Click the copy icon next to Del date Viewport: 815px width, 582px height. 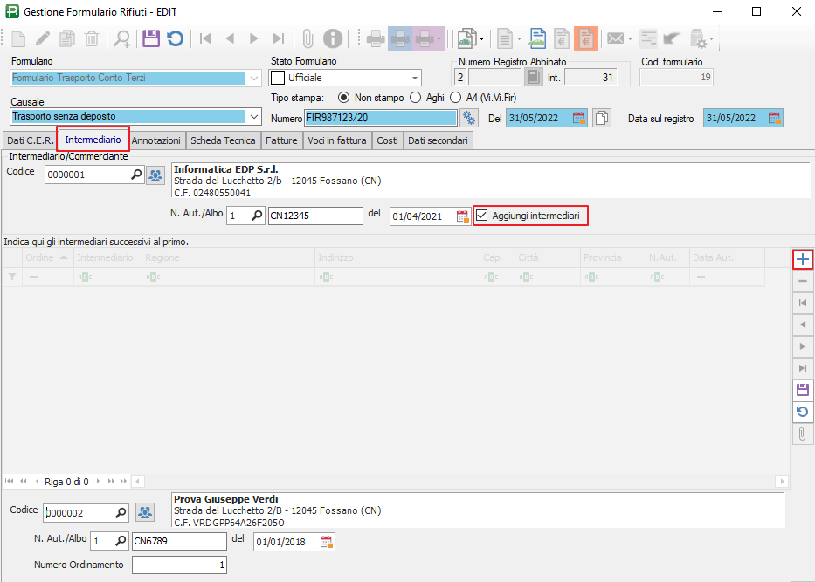601,119
